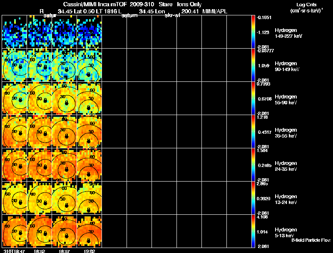This screenshot has height=253, width=333.
Task: Select the Hydrogen 149-227 keV image at 18:52
Action: [40, 32]
